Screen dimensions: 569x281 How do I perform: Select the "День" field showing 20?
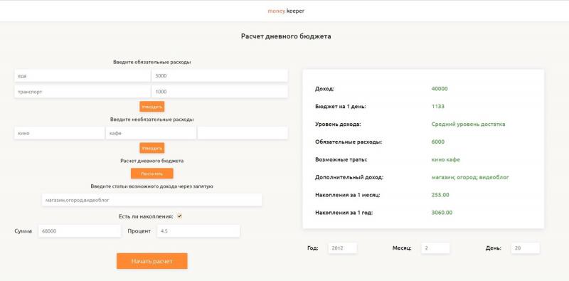click(525, 248)
